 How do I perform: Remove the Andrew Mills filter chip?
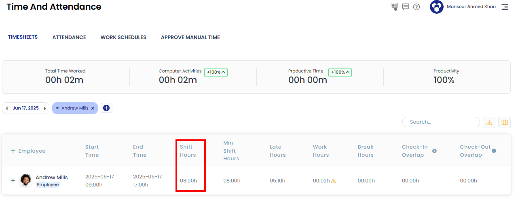93,108
